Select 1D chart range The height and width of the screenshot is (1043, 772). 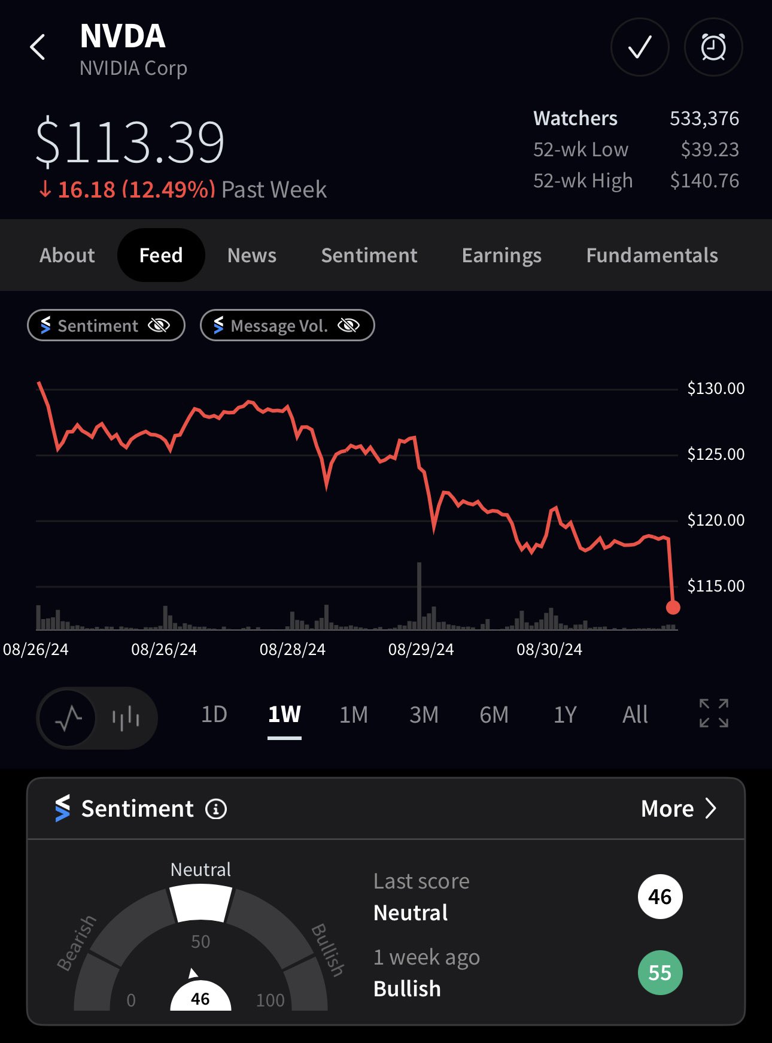click(214, 714)
